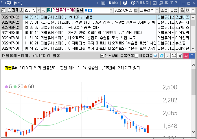
Task: Click the zoom-in magnifier plus icon
Action: 156,56
